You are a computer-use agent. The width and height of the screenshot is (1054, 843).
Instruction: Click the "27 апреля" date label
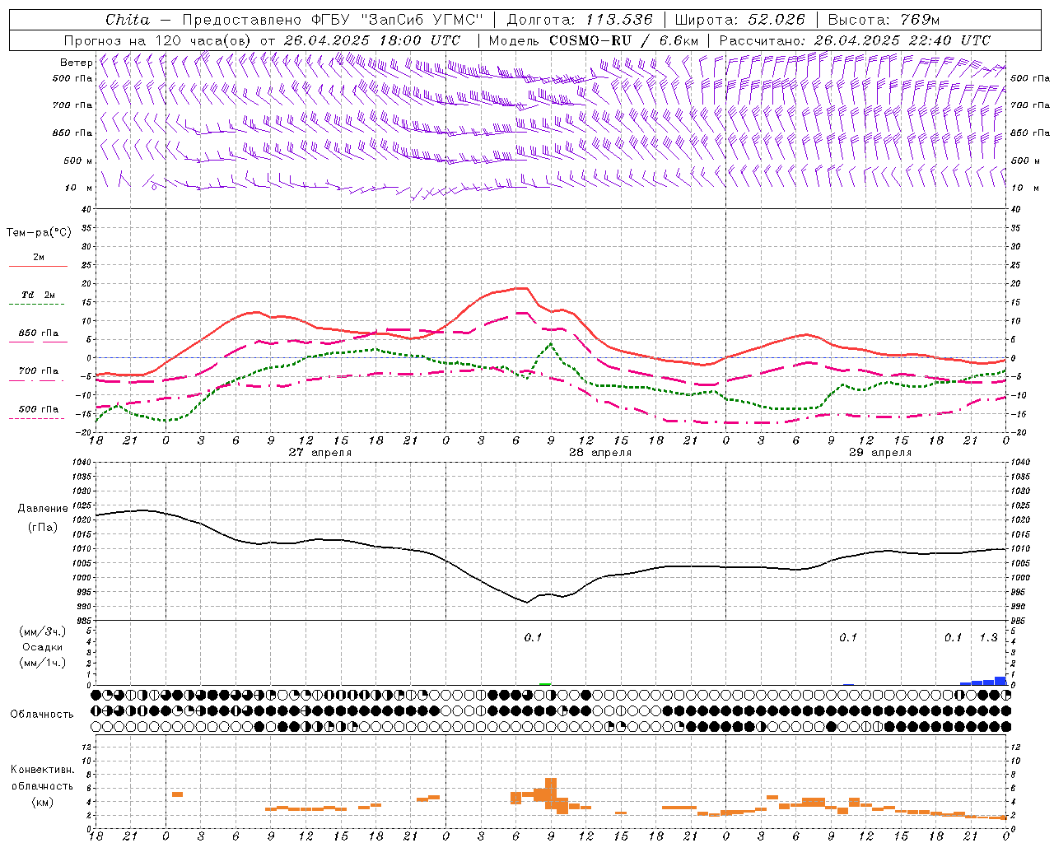[x=319, y=453]
